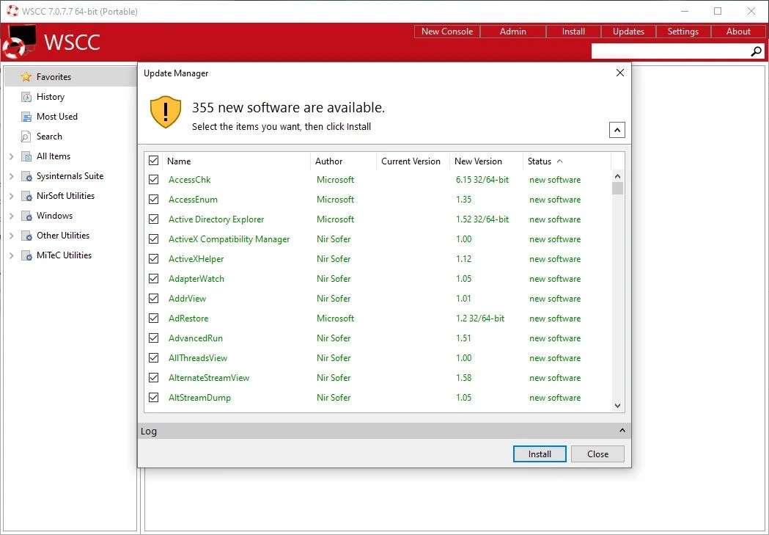Image resolution: width=769 pixels, height=535 pixels.
Task: Collapse the Update Manager header panel
Action: point(617,130)
